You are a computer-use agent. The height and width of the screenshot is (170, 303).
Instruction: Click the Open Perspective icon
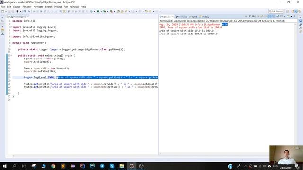pyautogui.click(x=287, y=11)
